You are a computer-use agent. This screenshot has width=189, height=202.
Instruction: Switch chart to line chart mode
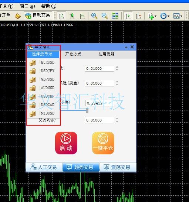(82, 16)
